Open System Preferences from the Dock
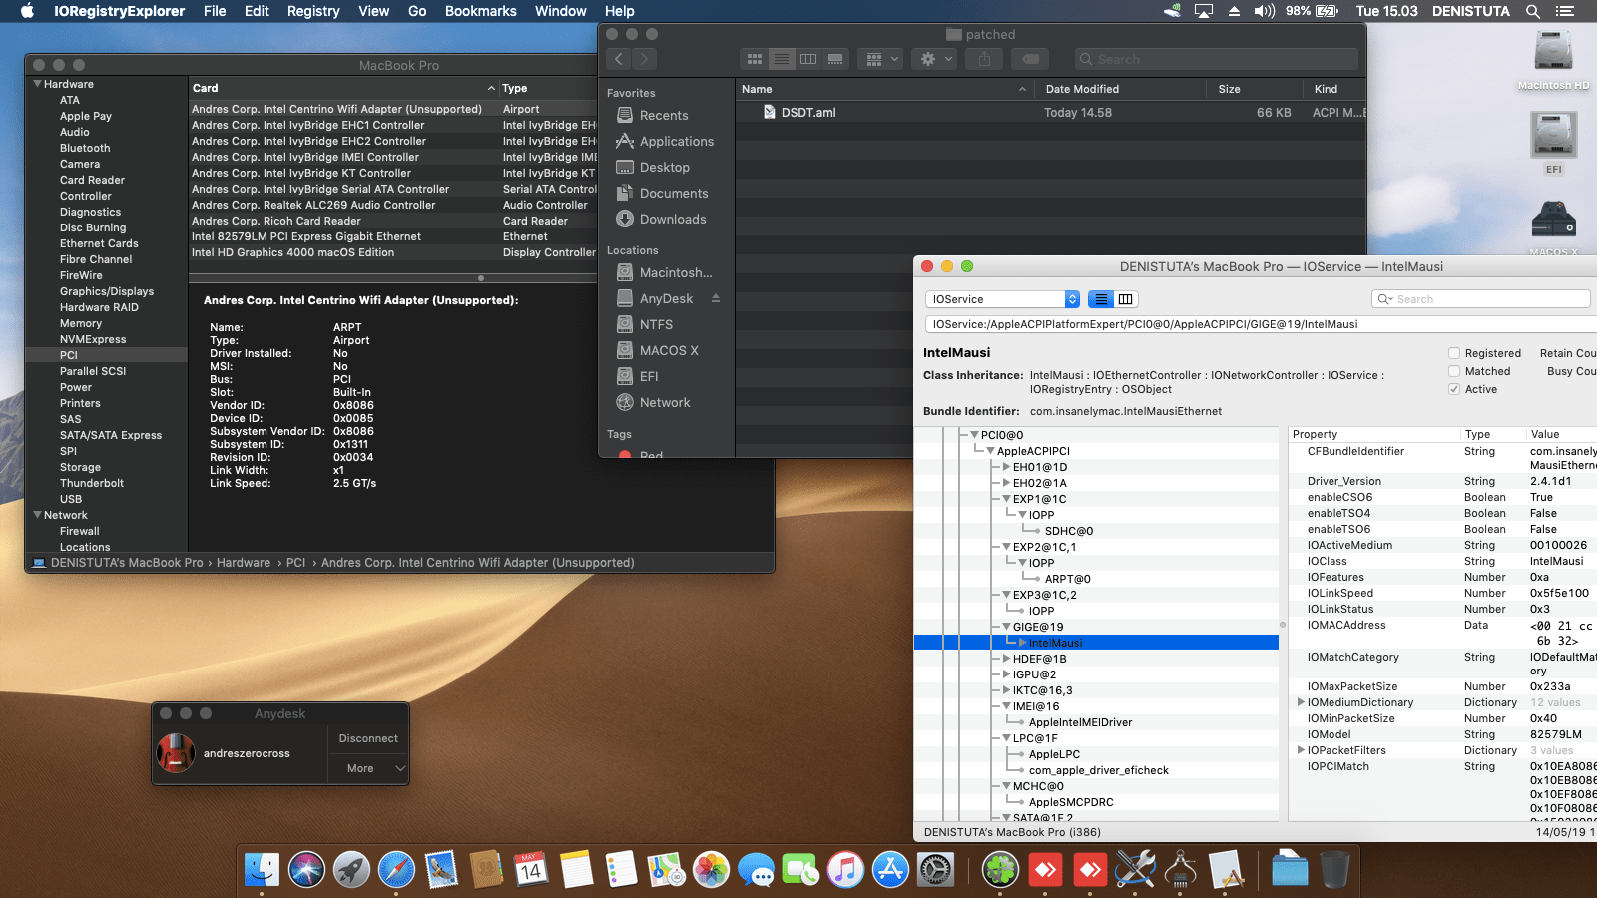This screenshot has width=1597, height=898. pyautogui.click(x=935, y=870)
